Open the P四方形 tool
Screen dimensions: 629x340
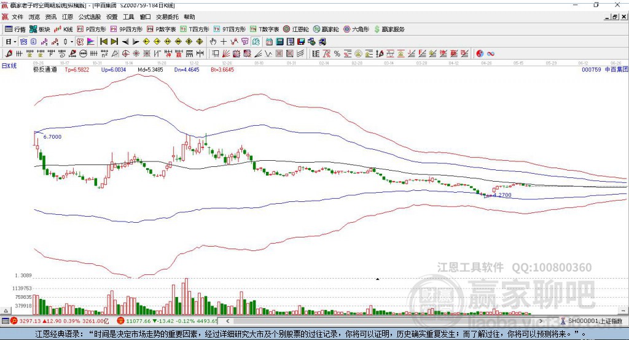92,29
